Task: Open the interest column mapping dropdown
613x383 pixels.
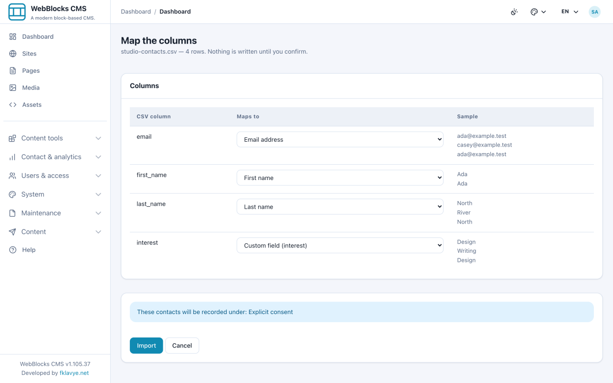Action: click(340, 246)
